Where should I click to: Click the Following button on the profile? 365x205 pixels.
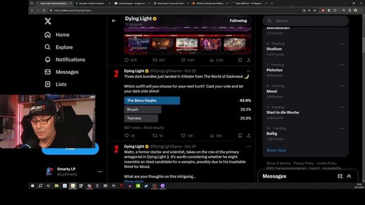coord(238,20)
